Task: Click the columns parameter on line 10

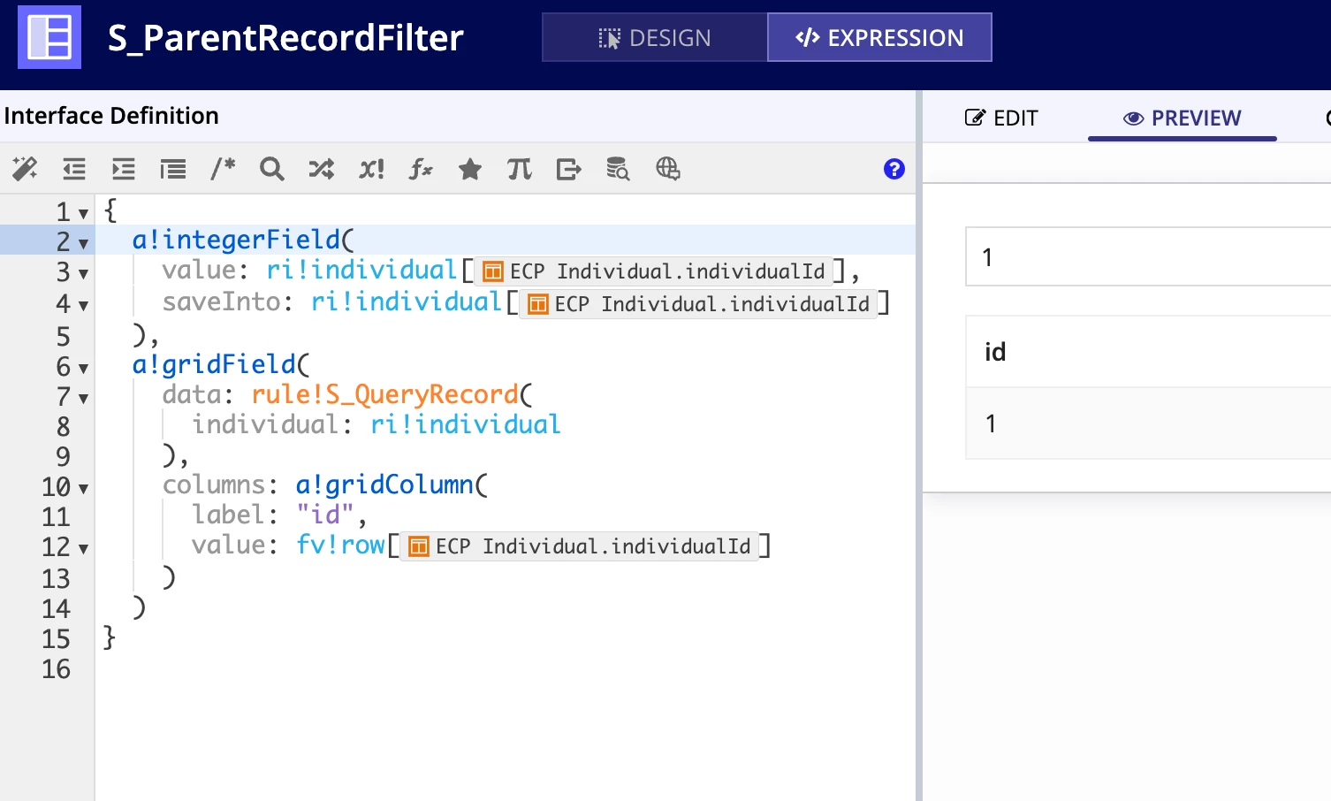Action: (x=214, y=484)
